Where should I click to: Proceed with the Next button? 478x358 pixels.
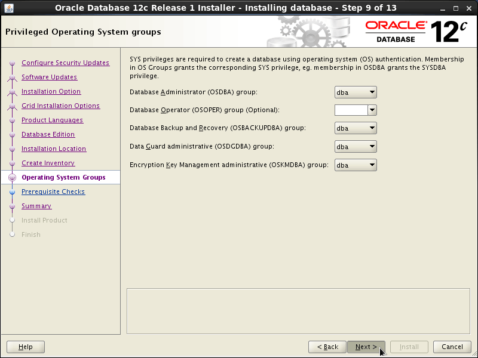click(366, 347)
